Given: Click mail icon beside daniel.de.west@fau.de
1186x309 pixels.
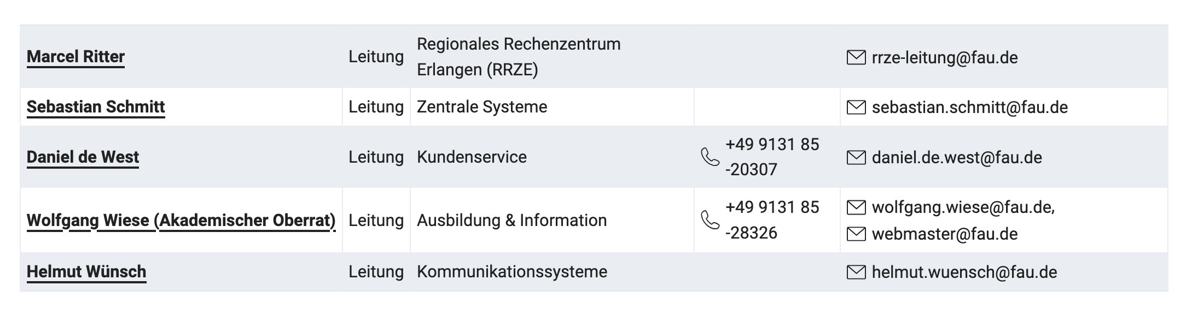Looking at the screenshot, I should pyautogui.click(x=856, y=158).
